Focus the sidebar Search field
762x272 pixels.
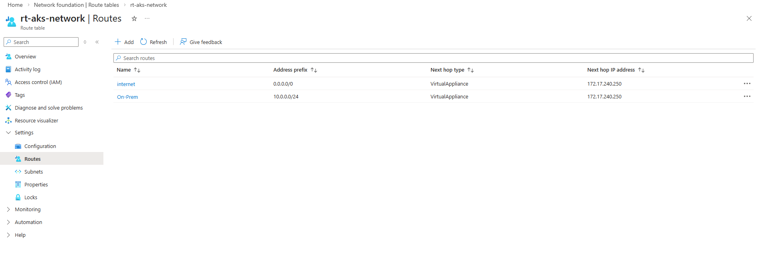[x=41, y=42]
